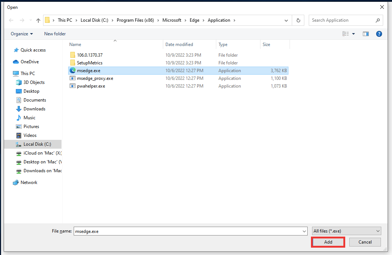Toggle the preview pane icon
This screenshot has width=392, height=255.
(365, 33)
